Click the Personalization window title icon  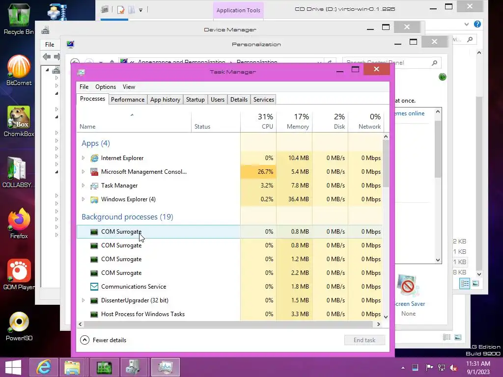[x=71, y=44]
